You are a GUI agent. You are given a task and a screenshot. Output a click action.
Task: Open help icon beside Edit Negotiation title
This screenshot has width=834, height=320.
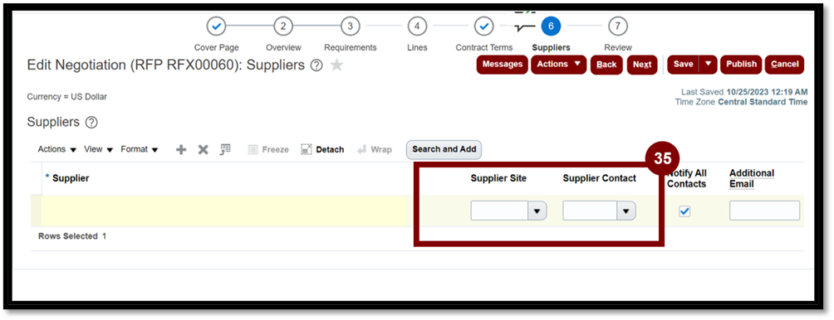pyautogui.click(x=316, y=65)
